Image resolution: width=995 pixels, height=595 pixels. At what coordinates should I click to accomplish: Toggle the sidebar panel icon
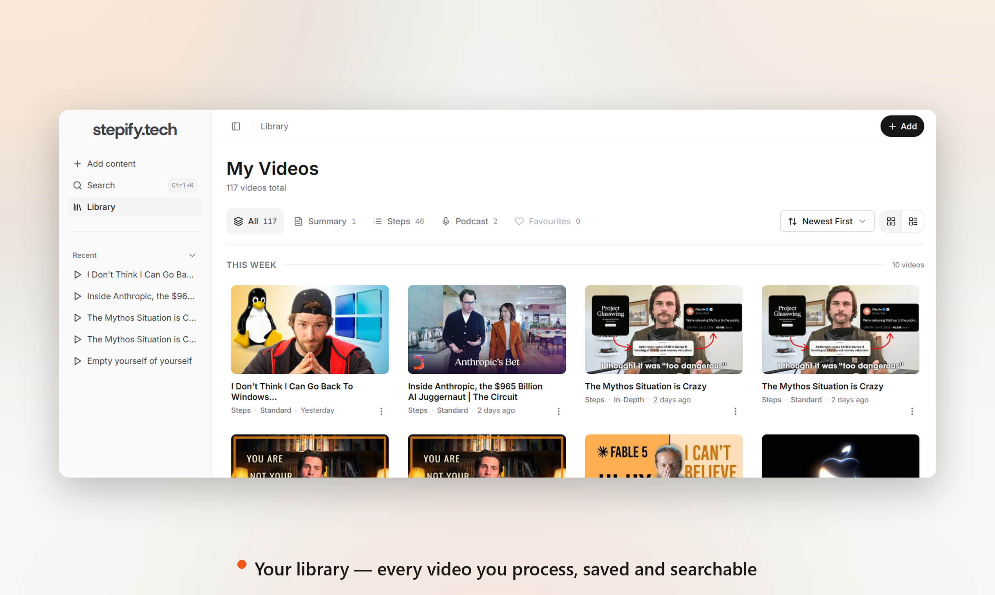(236, 126)
